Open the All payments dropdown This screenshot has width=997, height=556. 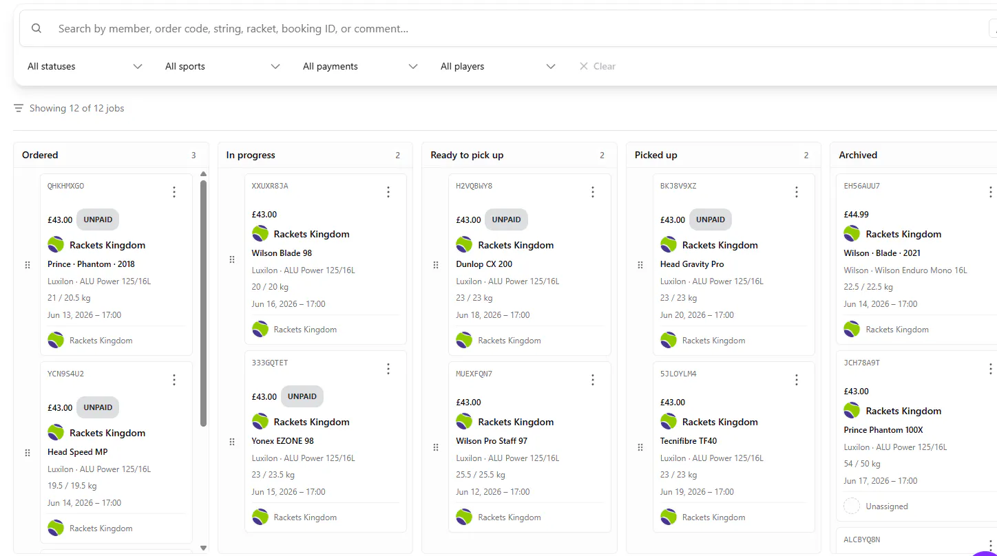pos(360,66)
